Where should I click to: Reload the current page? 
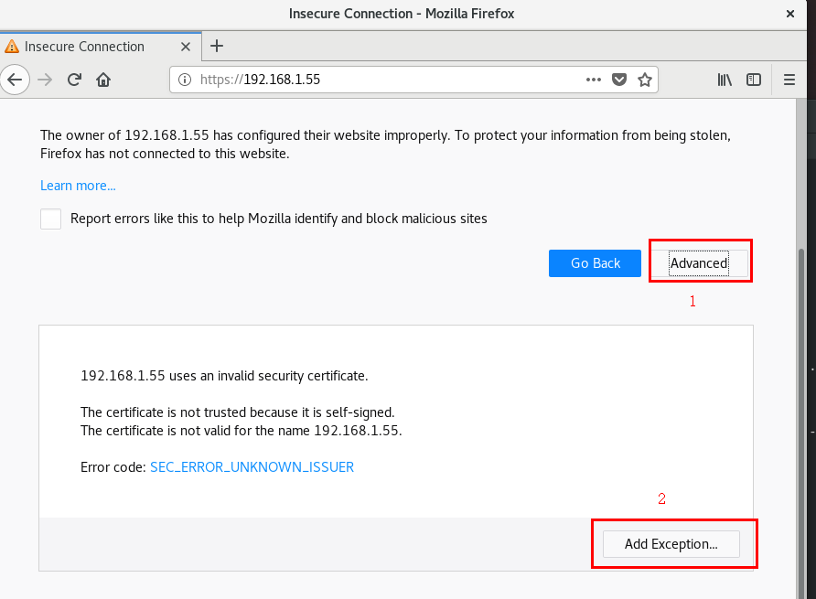(74, 80)
